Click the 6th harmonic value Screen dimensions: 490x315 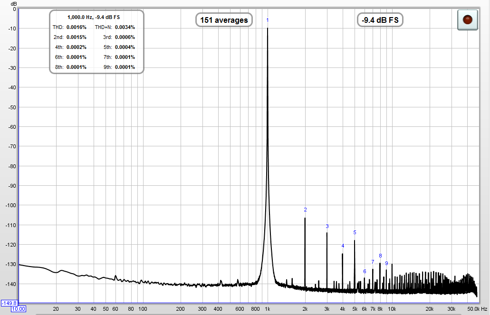pos(76,57)
